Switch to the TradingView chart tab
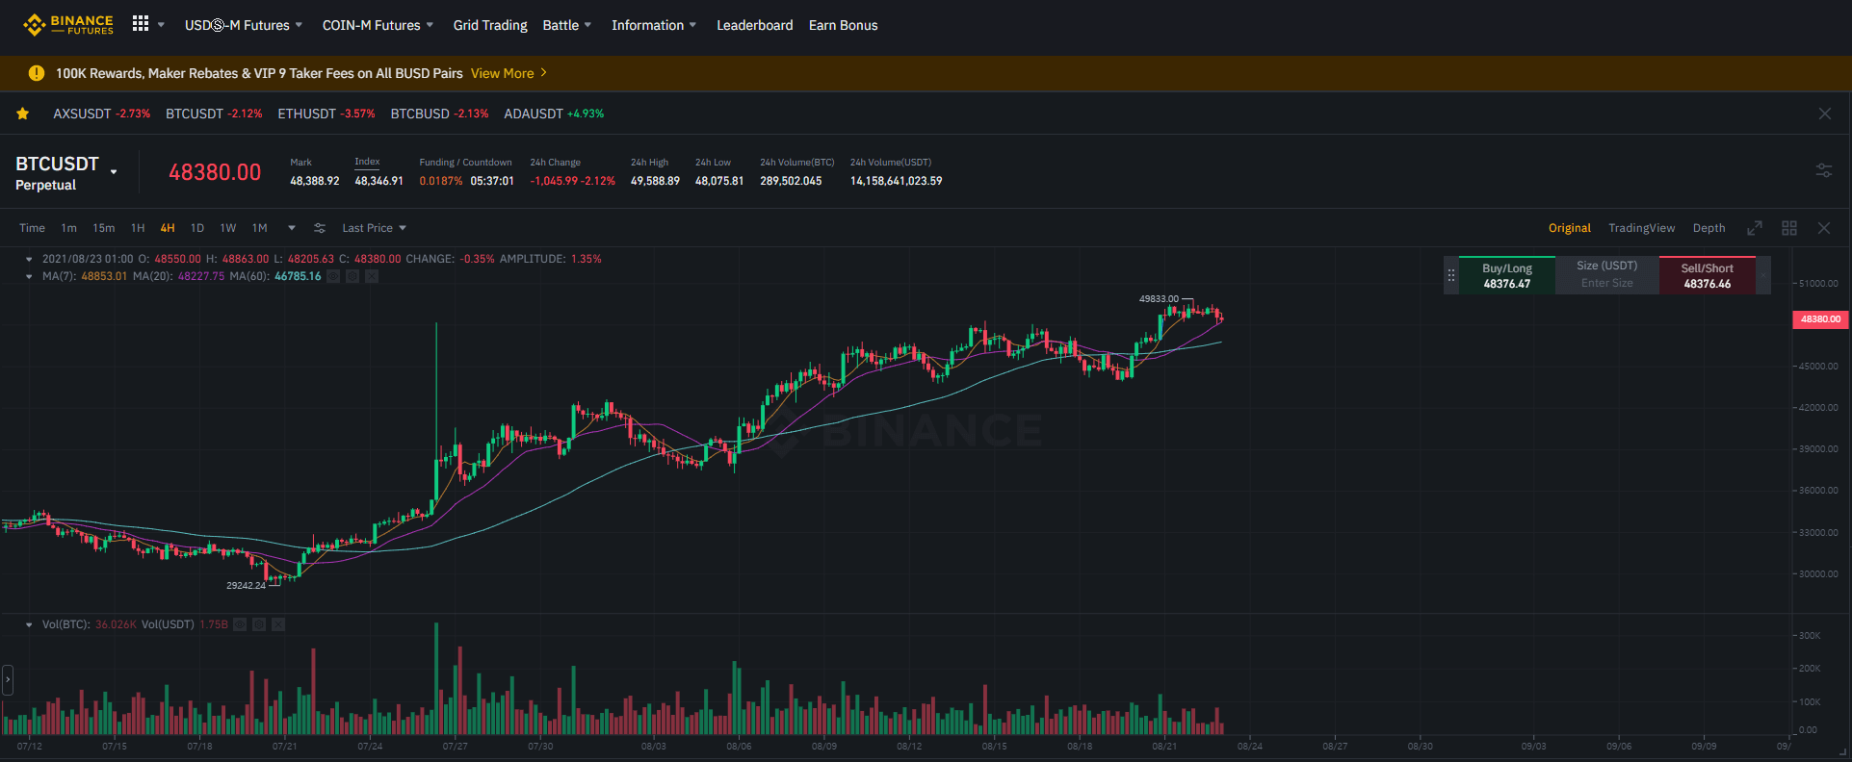This screenshot has width=1852, height=762. [1642, 228]
